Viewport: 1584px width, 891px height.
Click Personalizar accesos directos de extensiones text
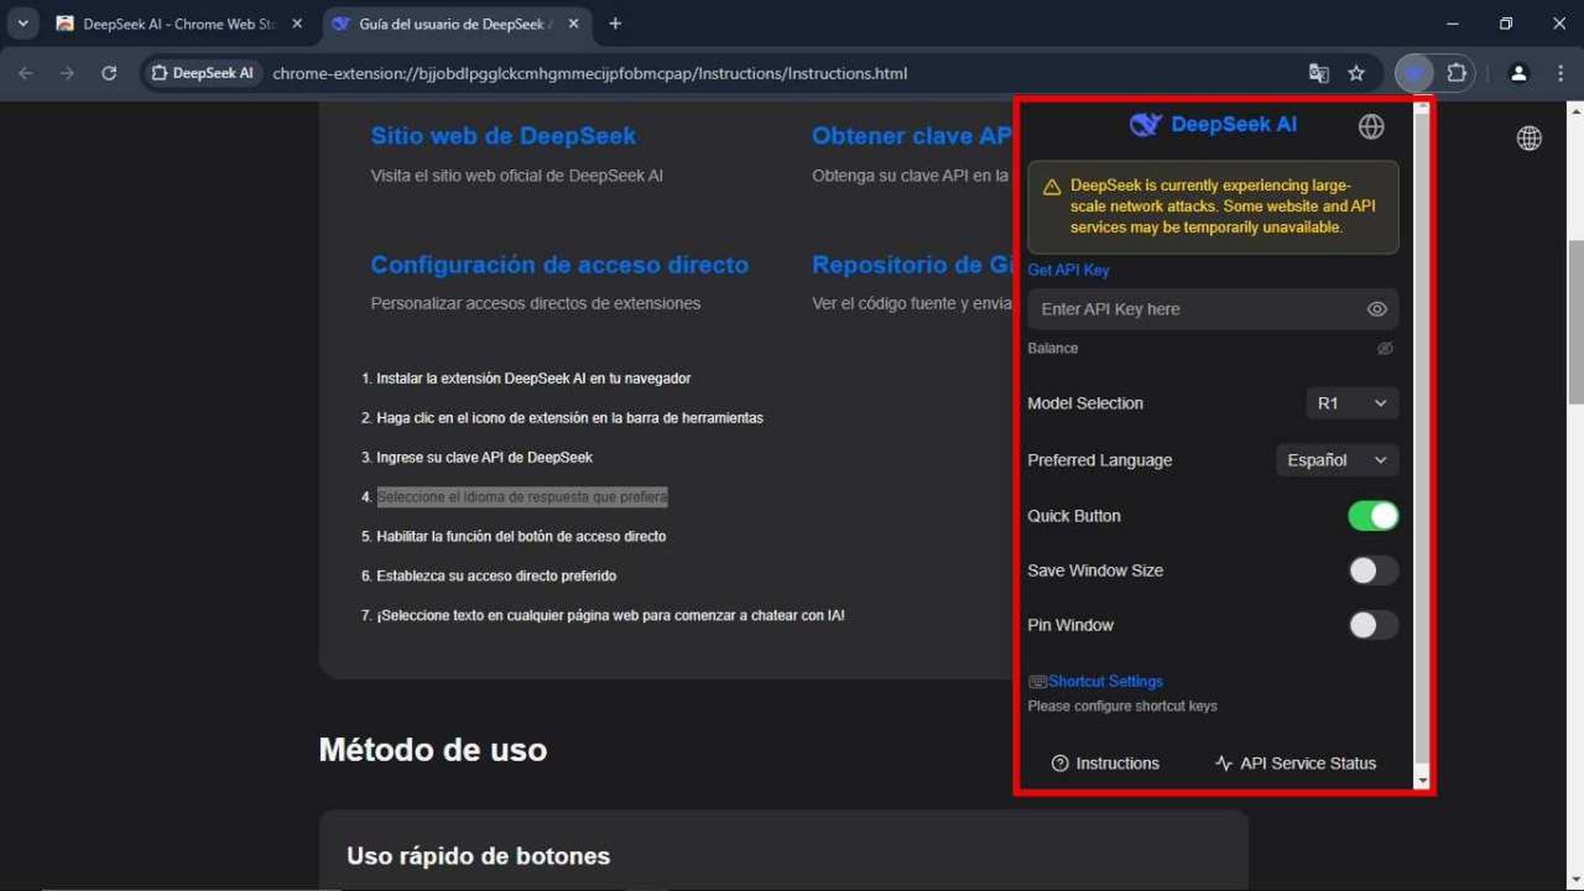(x=535, y=304)
